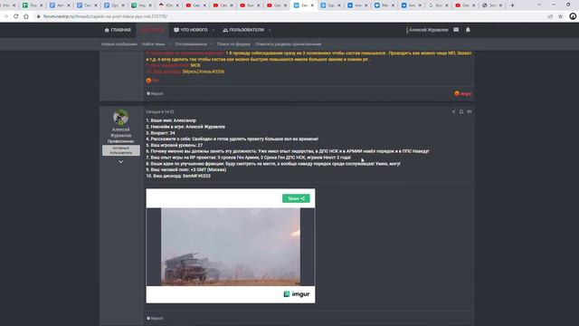Reload the page with the browser refresh icon

click(16, 16)
